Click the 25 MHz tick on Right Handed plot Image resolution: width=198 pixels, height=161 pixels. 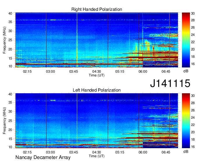(x=10, y=40)
